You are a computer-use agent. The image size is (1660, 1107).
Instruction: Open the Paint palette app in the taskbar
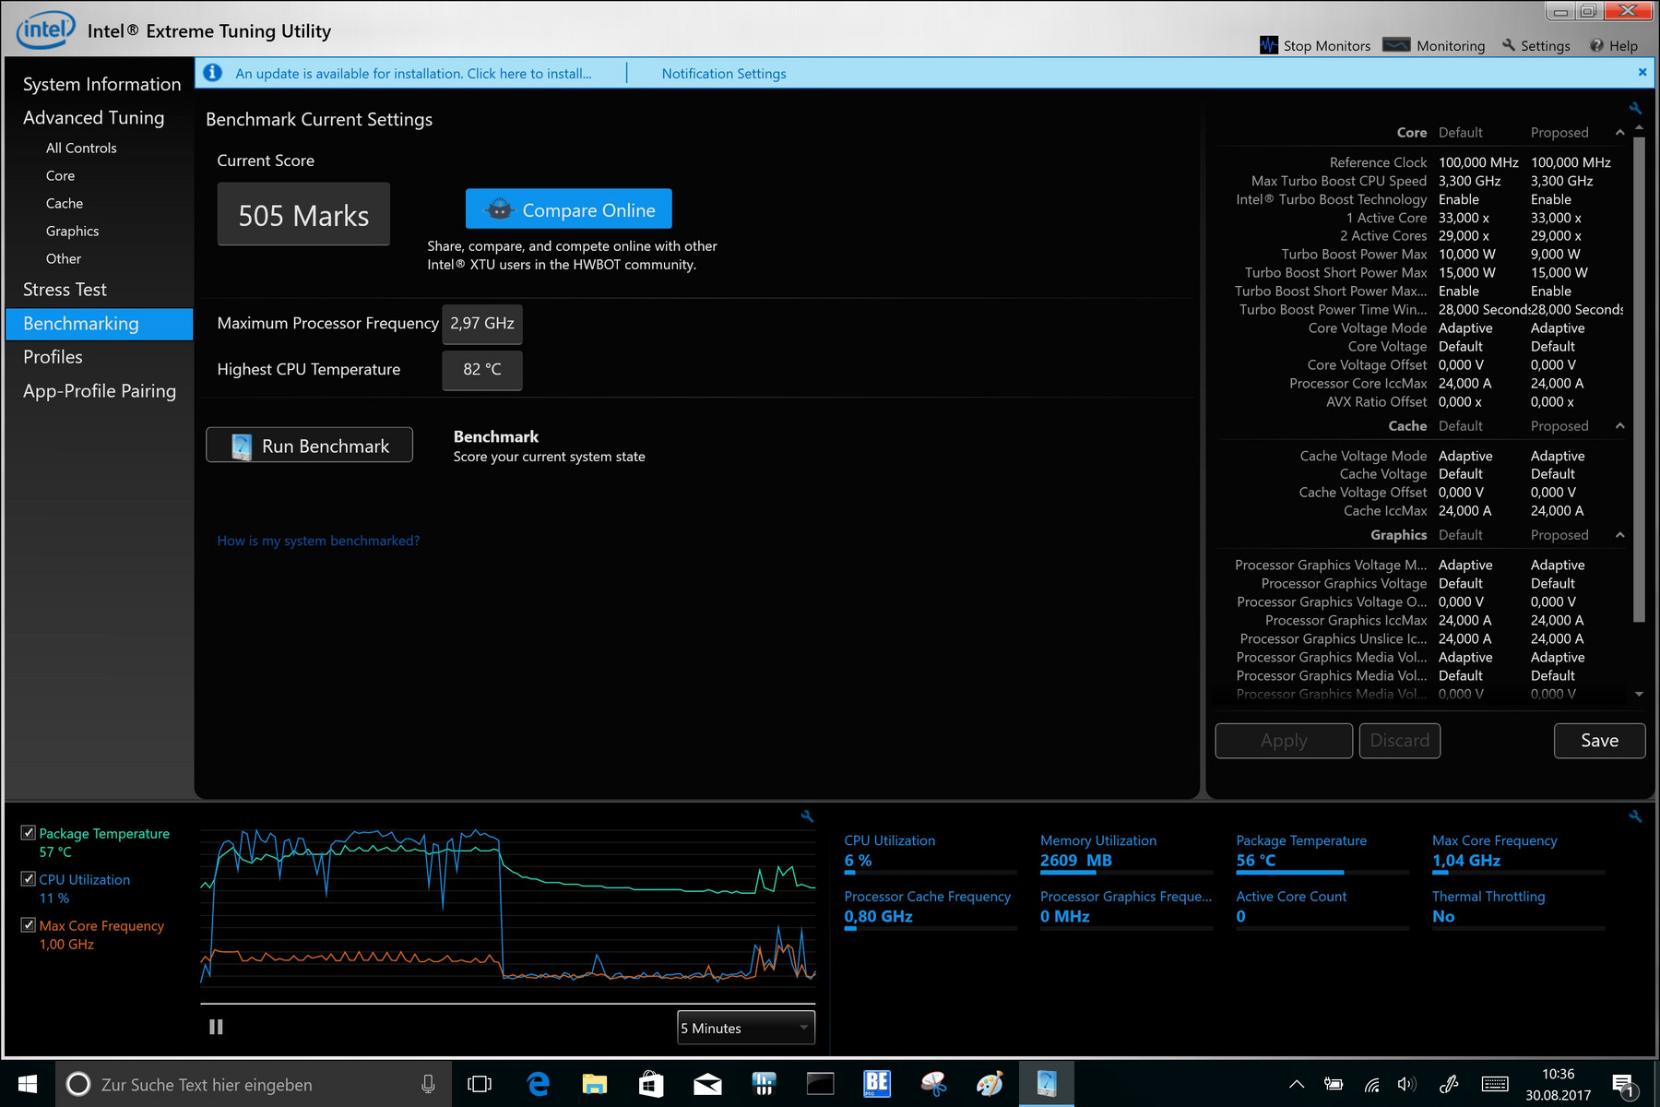(990, 1084)
